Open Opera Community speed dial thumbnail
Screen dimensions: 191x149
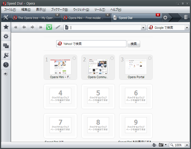click(98, 67)
